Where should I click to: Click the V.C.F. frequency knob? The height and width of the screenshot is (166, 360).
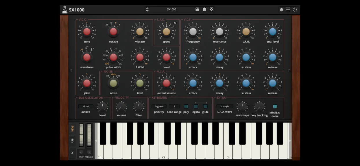pos(193,32)
